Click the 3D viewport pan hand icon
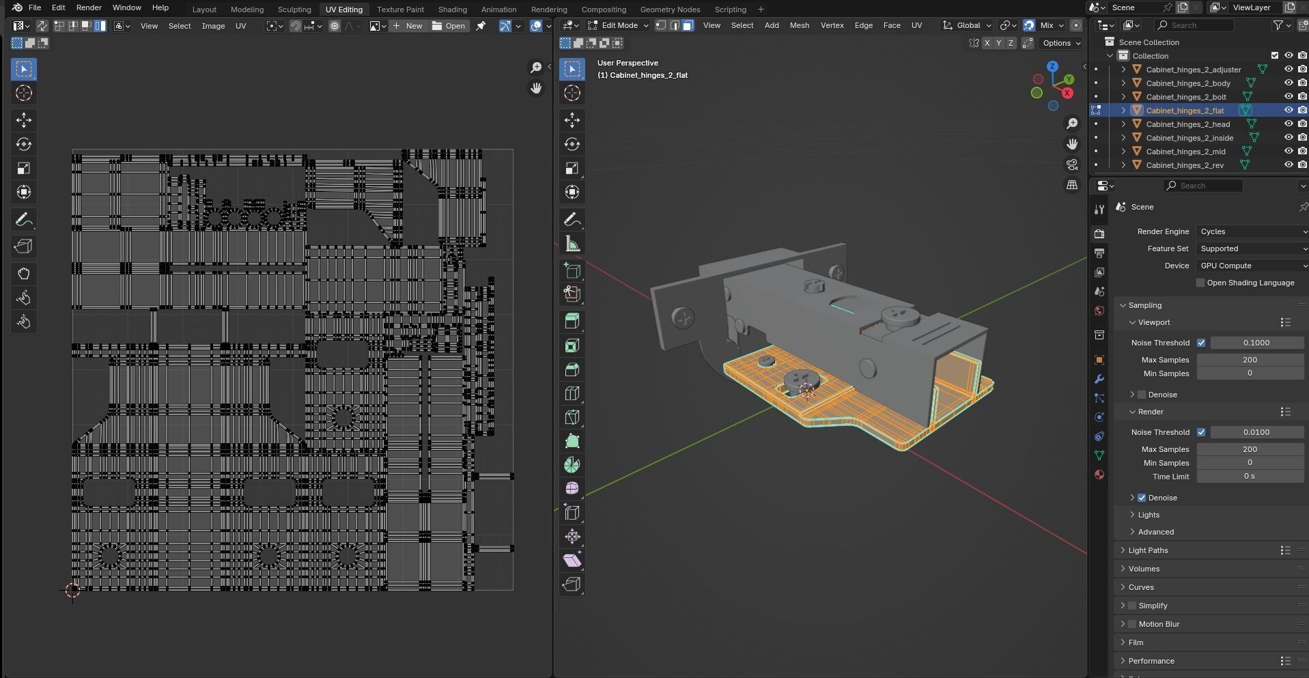Viewport: 1309px width, 678px height. coord(1072,143)
